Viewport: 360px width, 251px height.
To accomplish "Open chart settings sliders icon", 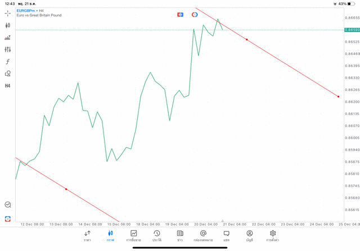I will [8, 49].
